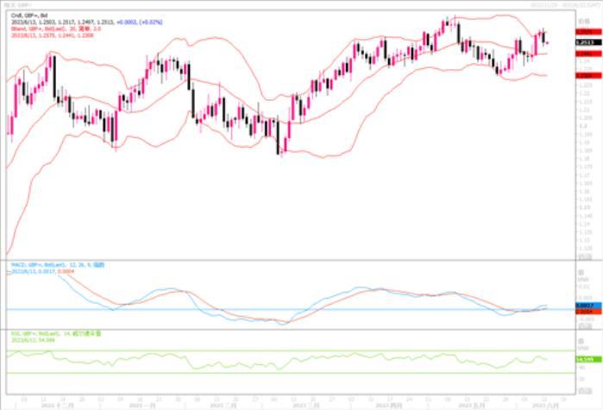Click the horizontal blue zero line in MACD panel

(x=259, y=309)
